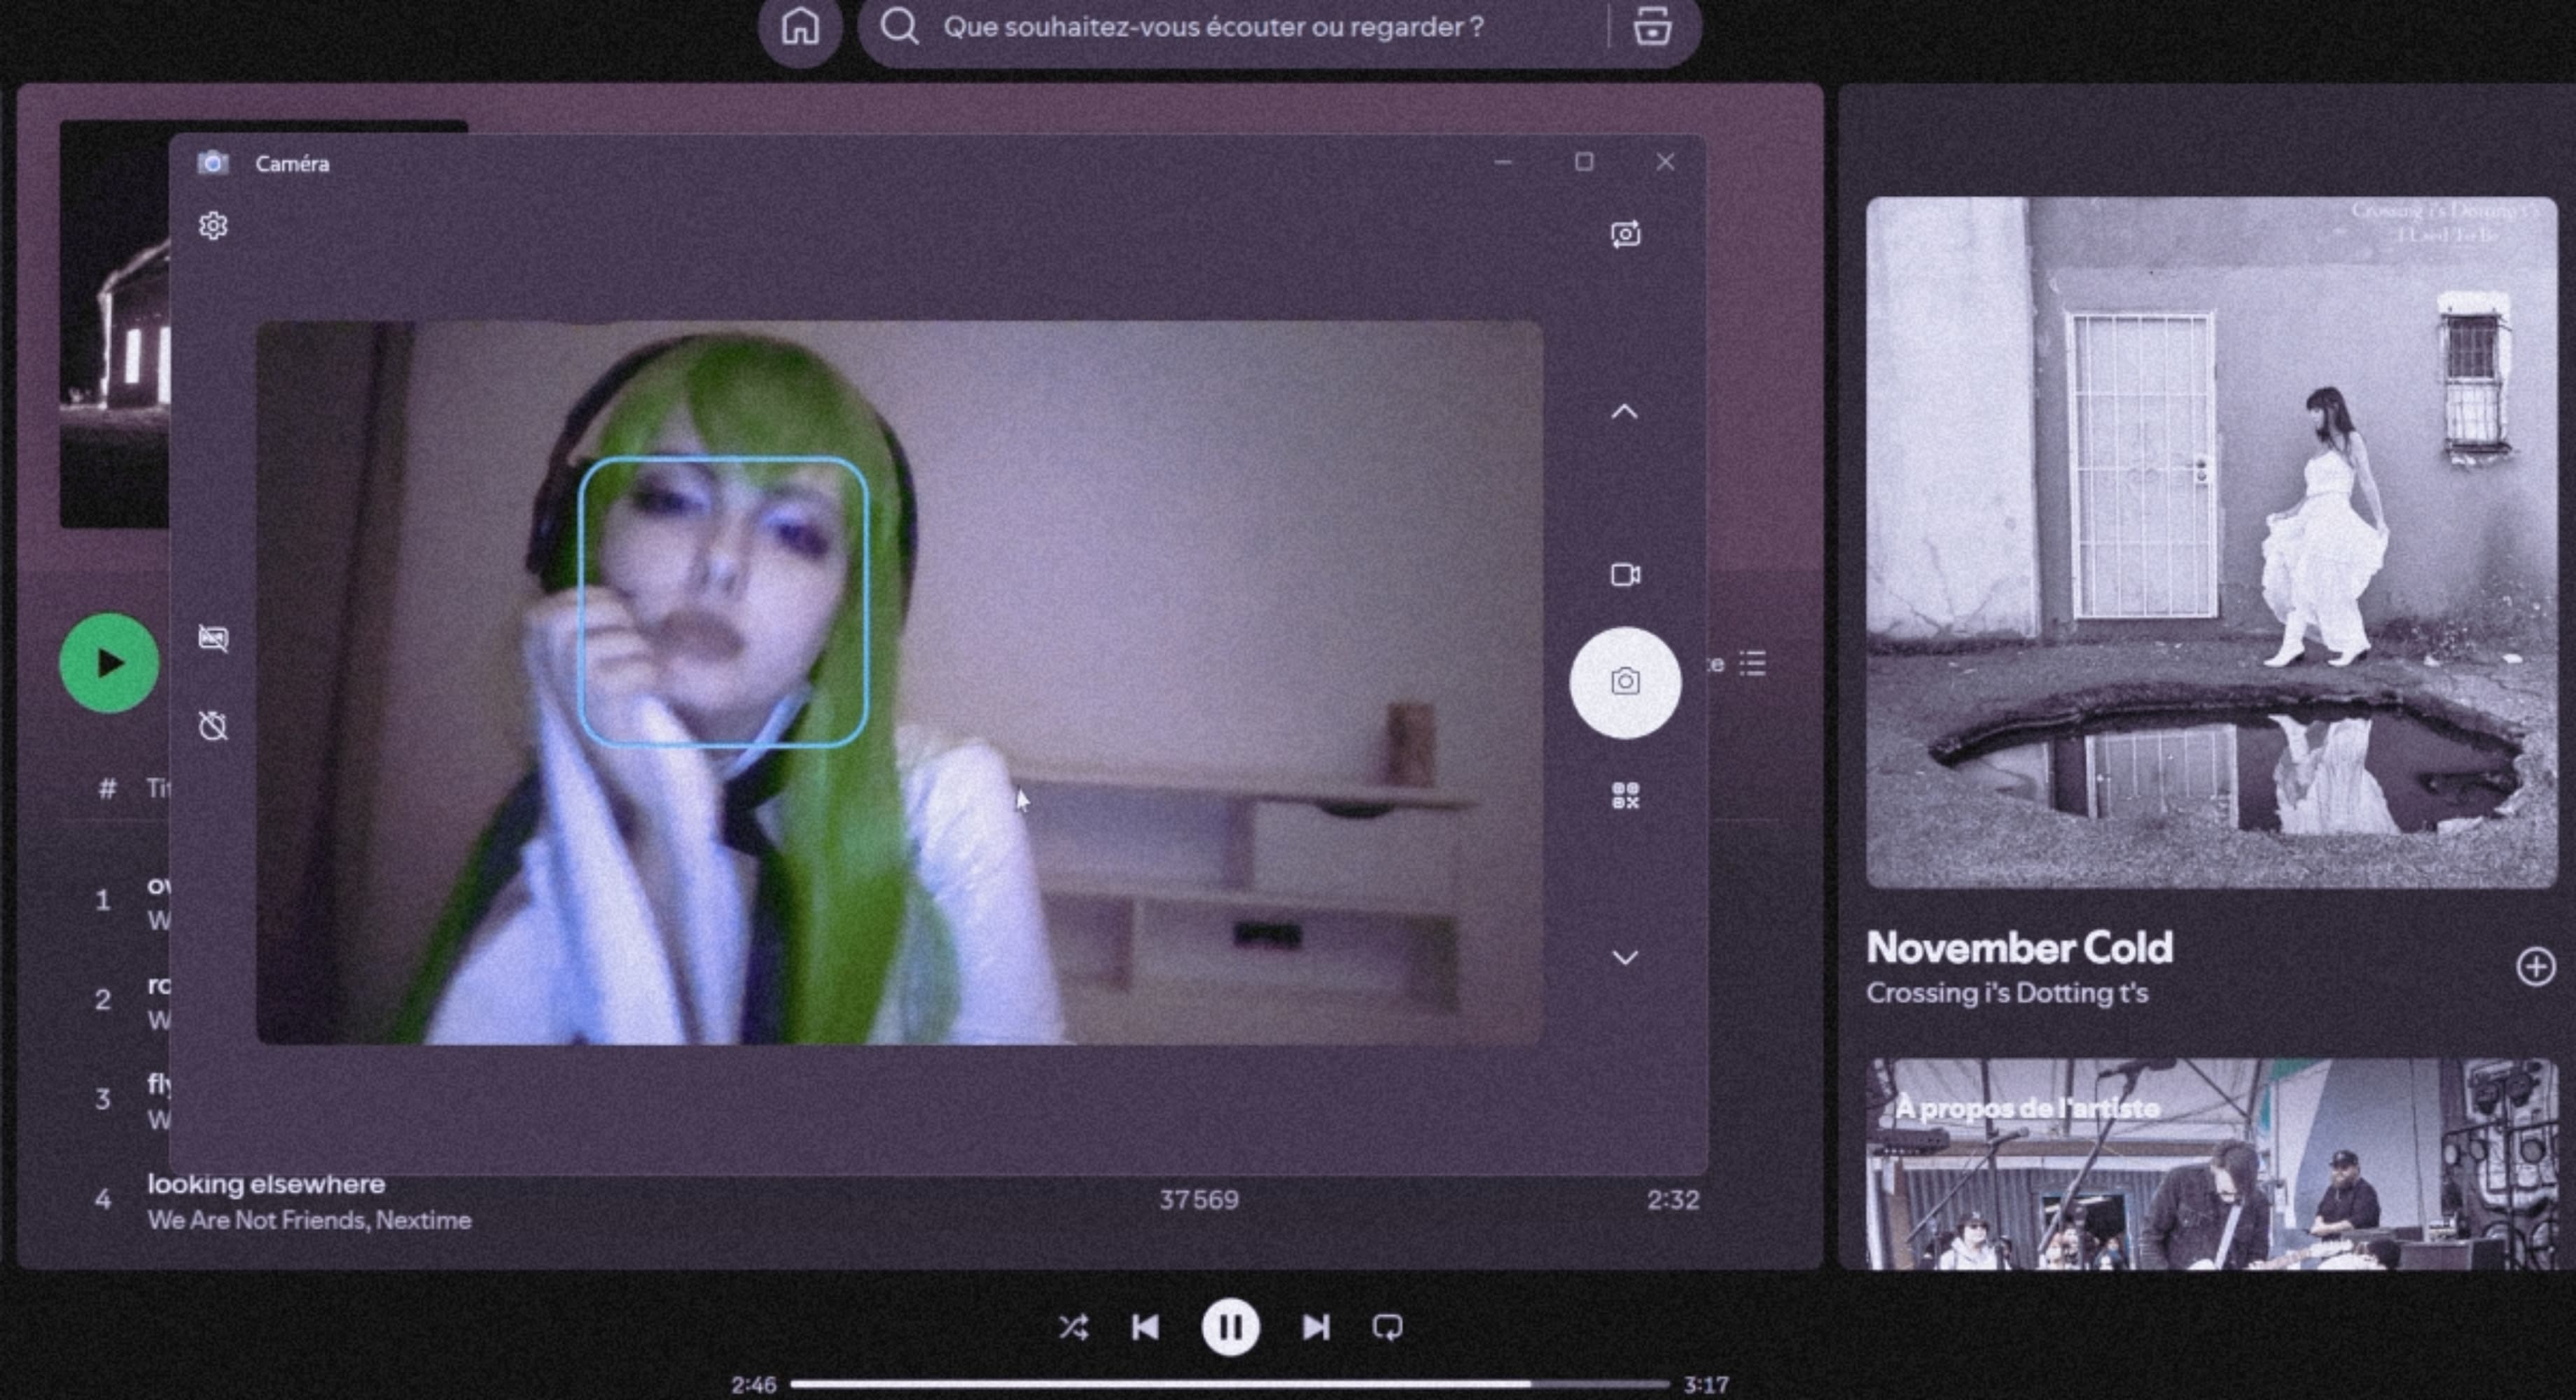The image size is (2576, 1400).
Task: Open the list view options dropdown
Action: coord(1752,663)
